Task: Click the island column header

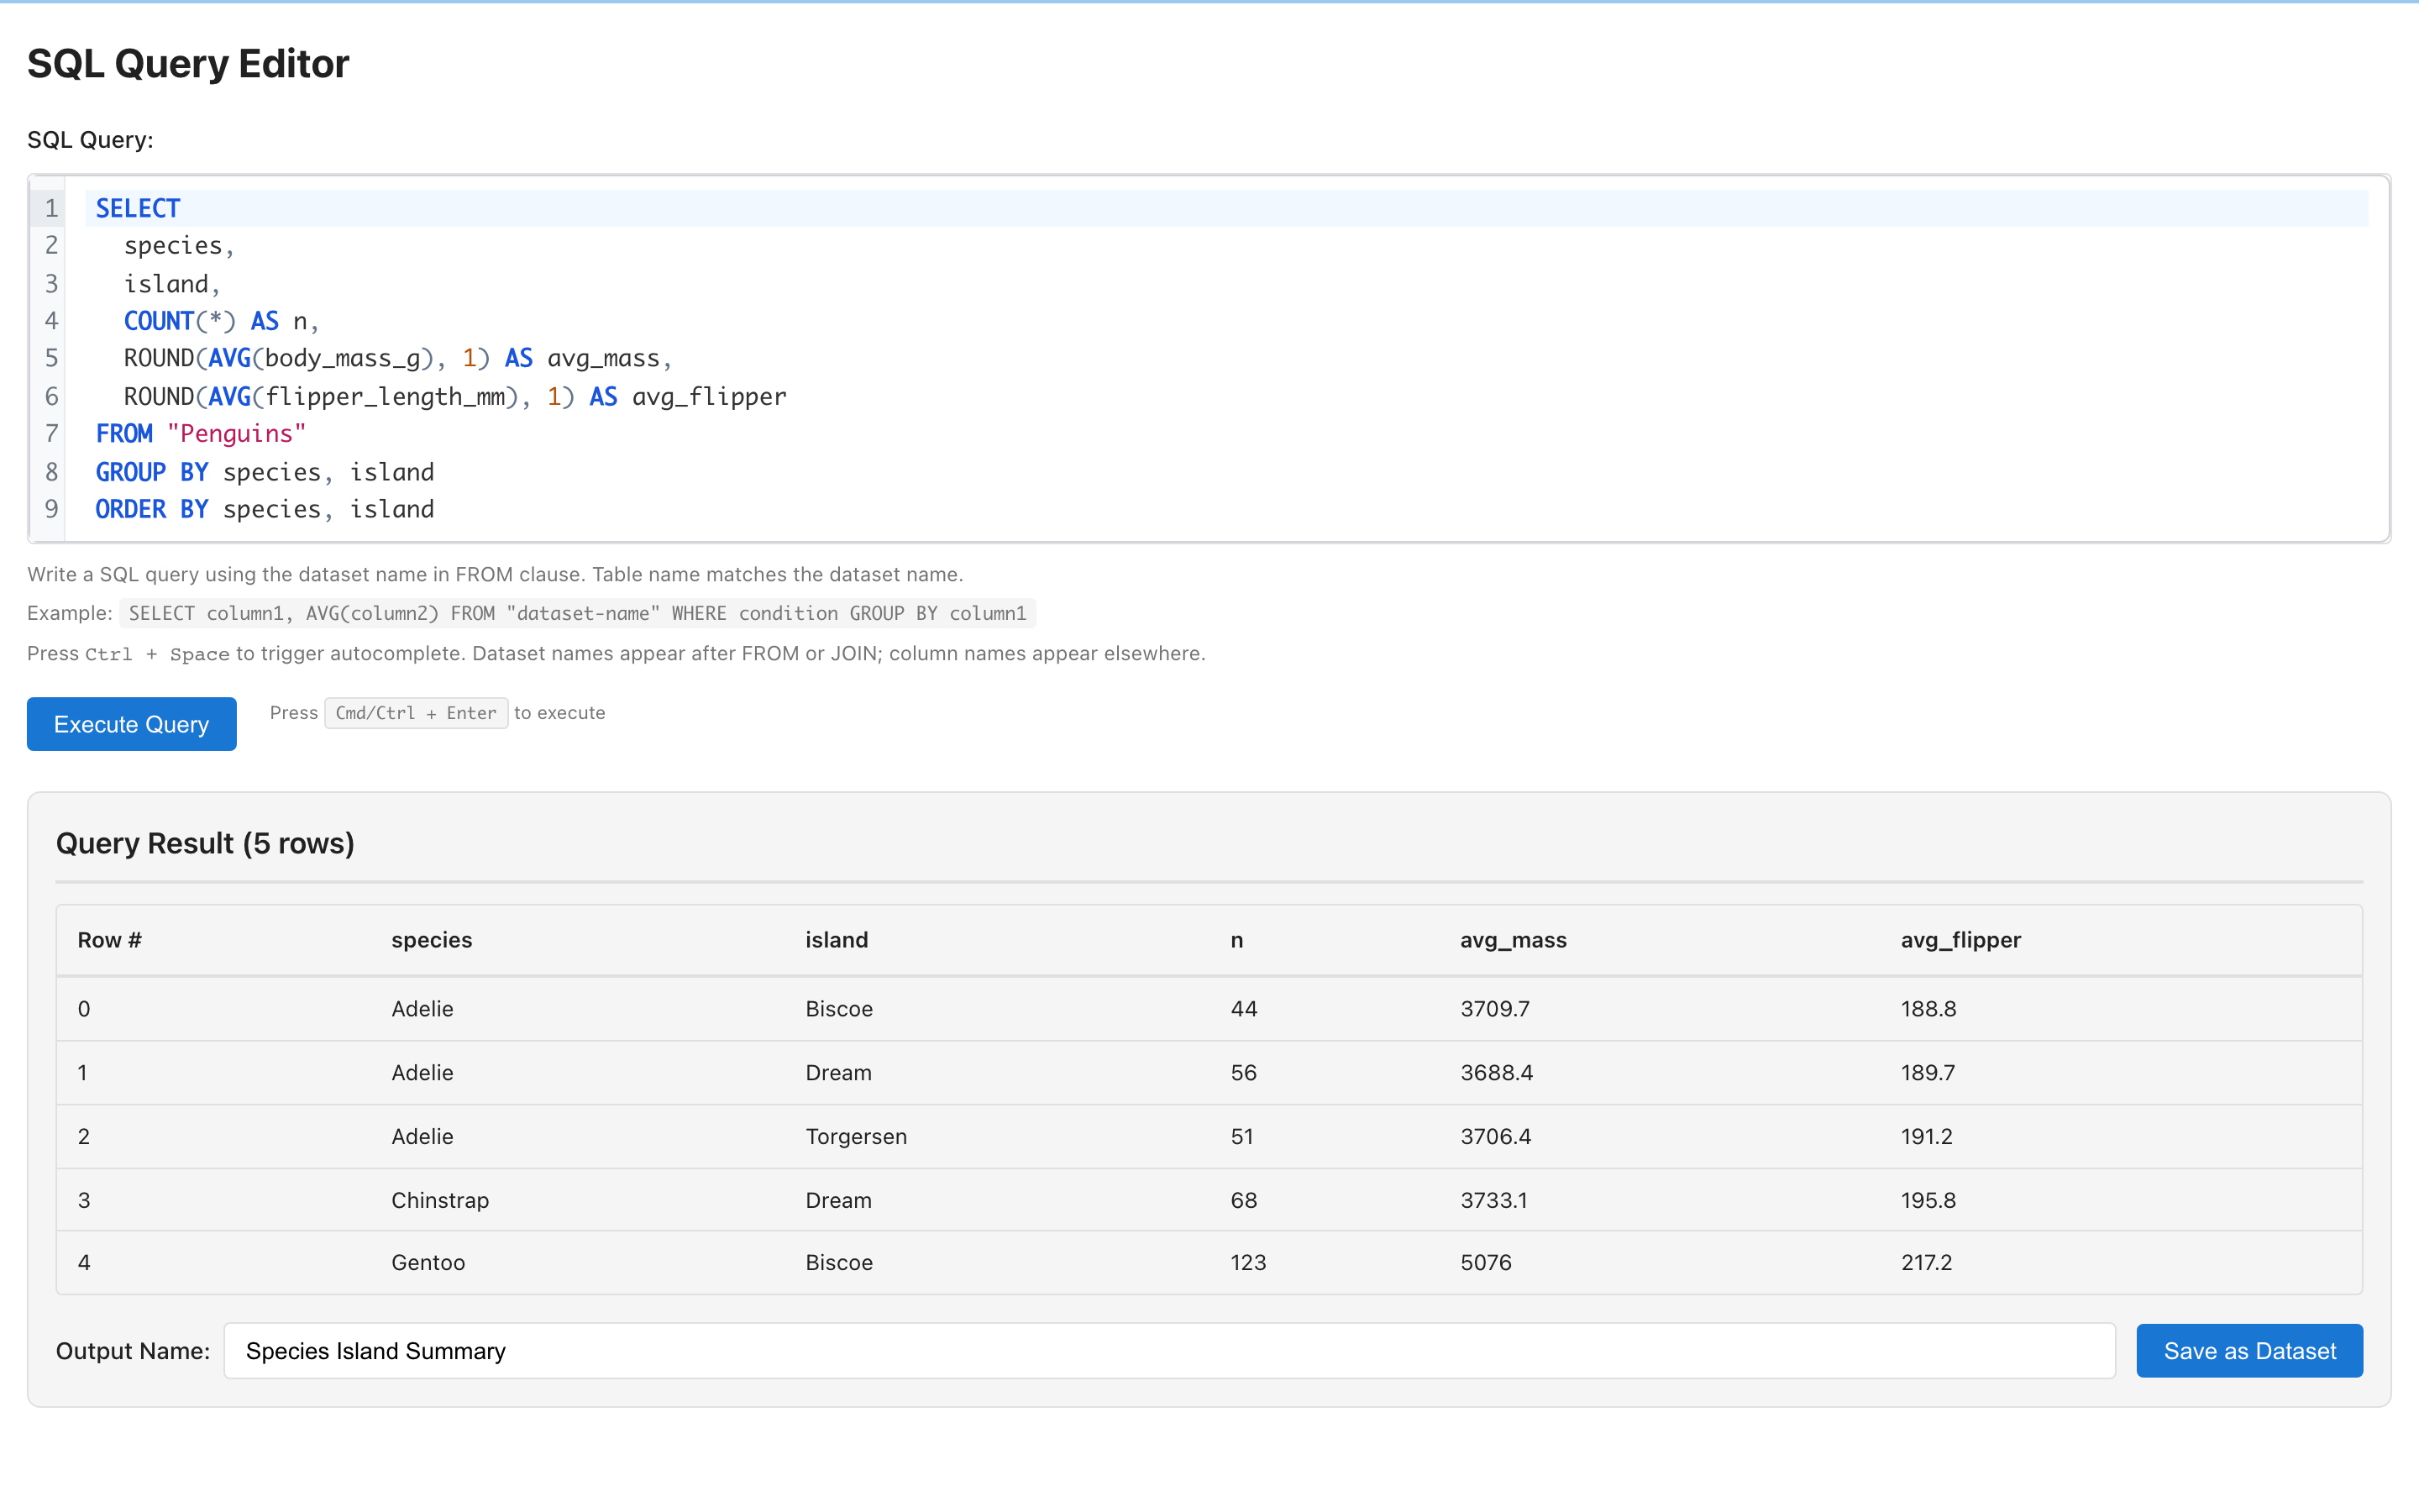Action: click(x=837, y=940)
